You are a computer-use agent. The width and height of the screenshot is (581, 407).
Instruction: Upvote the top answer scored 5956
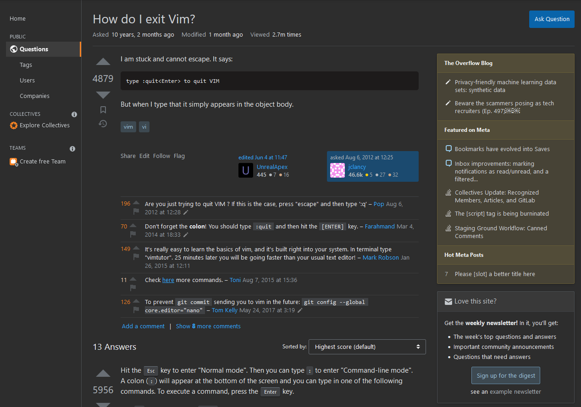pos(103,374)
